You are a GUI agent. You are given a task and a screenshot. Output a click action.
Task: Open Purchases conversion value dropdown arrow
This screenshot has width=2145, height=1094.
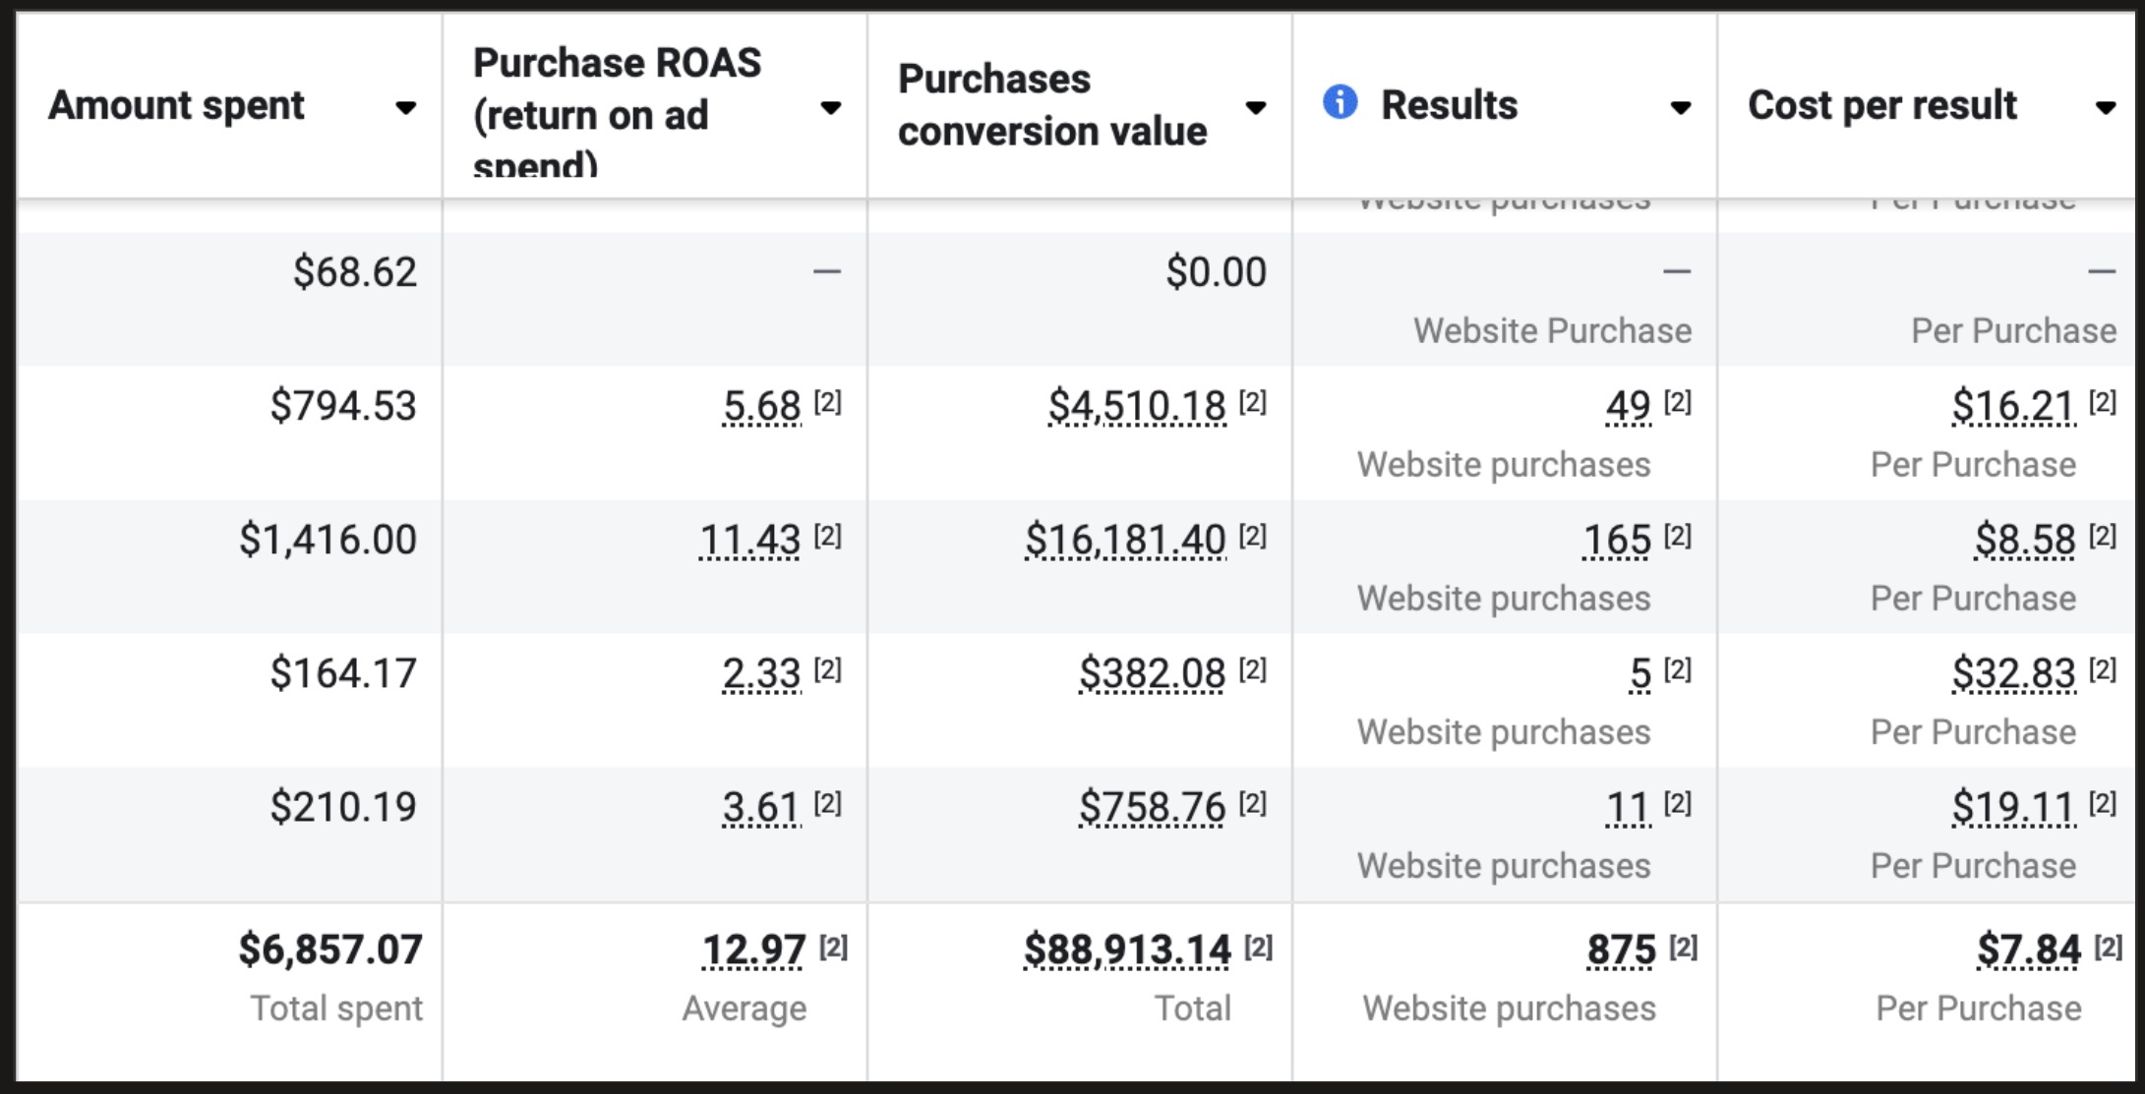[1256, 108]
